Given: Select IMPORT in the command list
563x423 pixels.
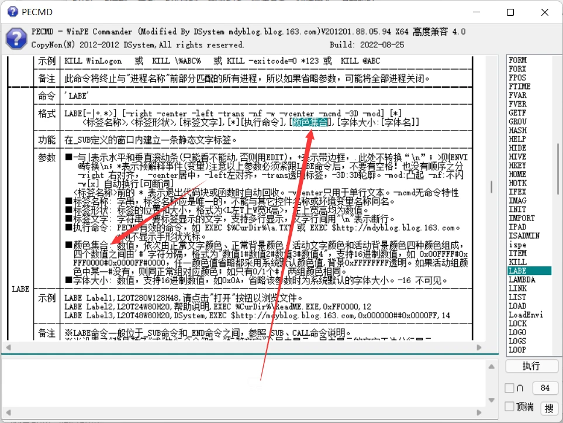Looking at the screenshot, I should click(x=521, y=218).
